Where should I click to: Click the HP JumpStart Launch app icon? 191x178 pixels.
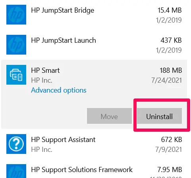[x=16, y=45]
